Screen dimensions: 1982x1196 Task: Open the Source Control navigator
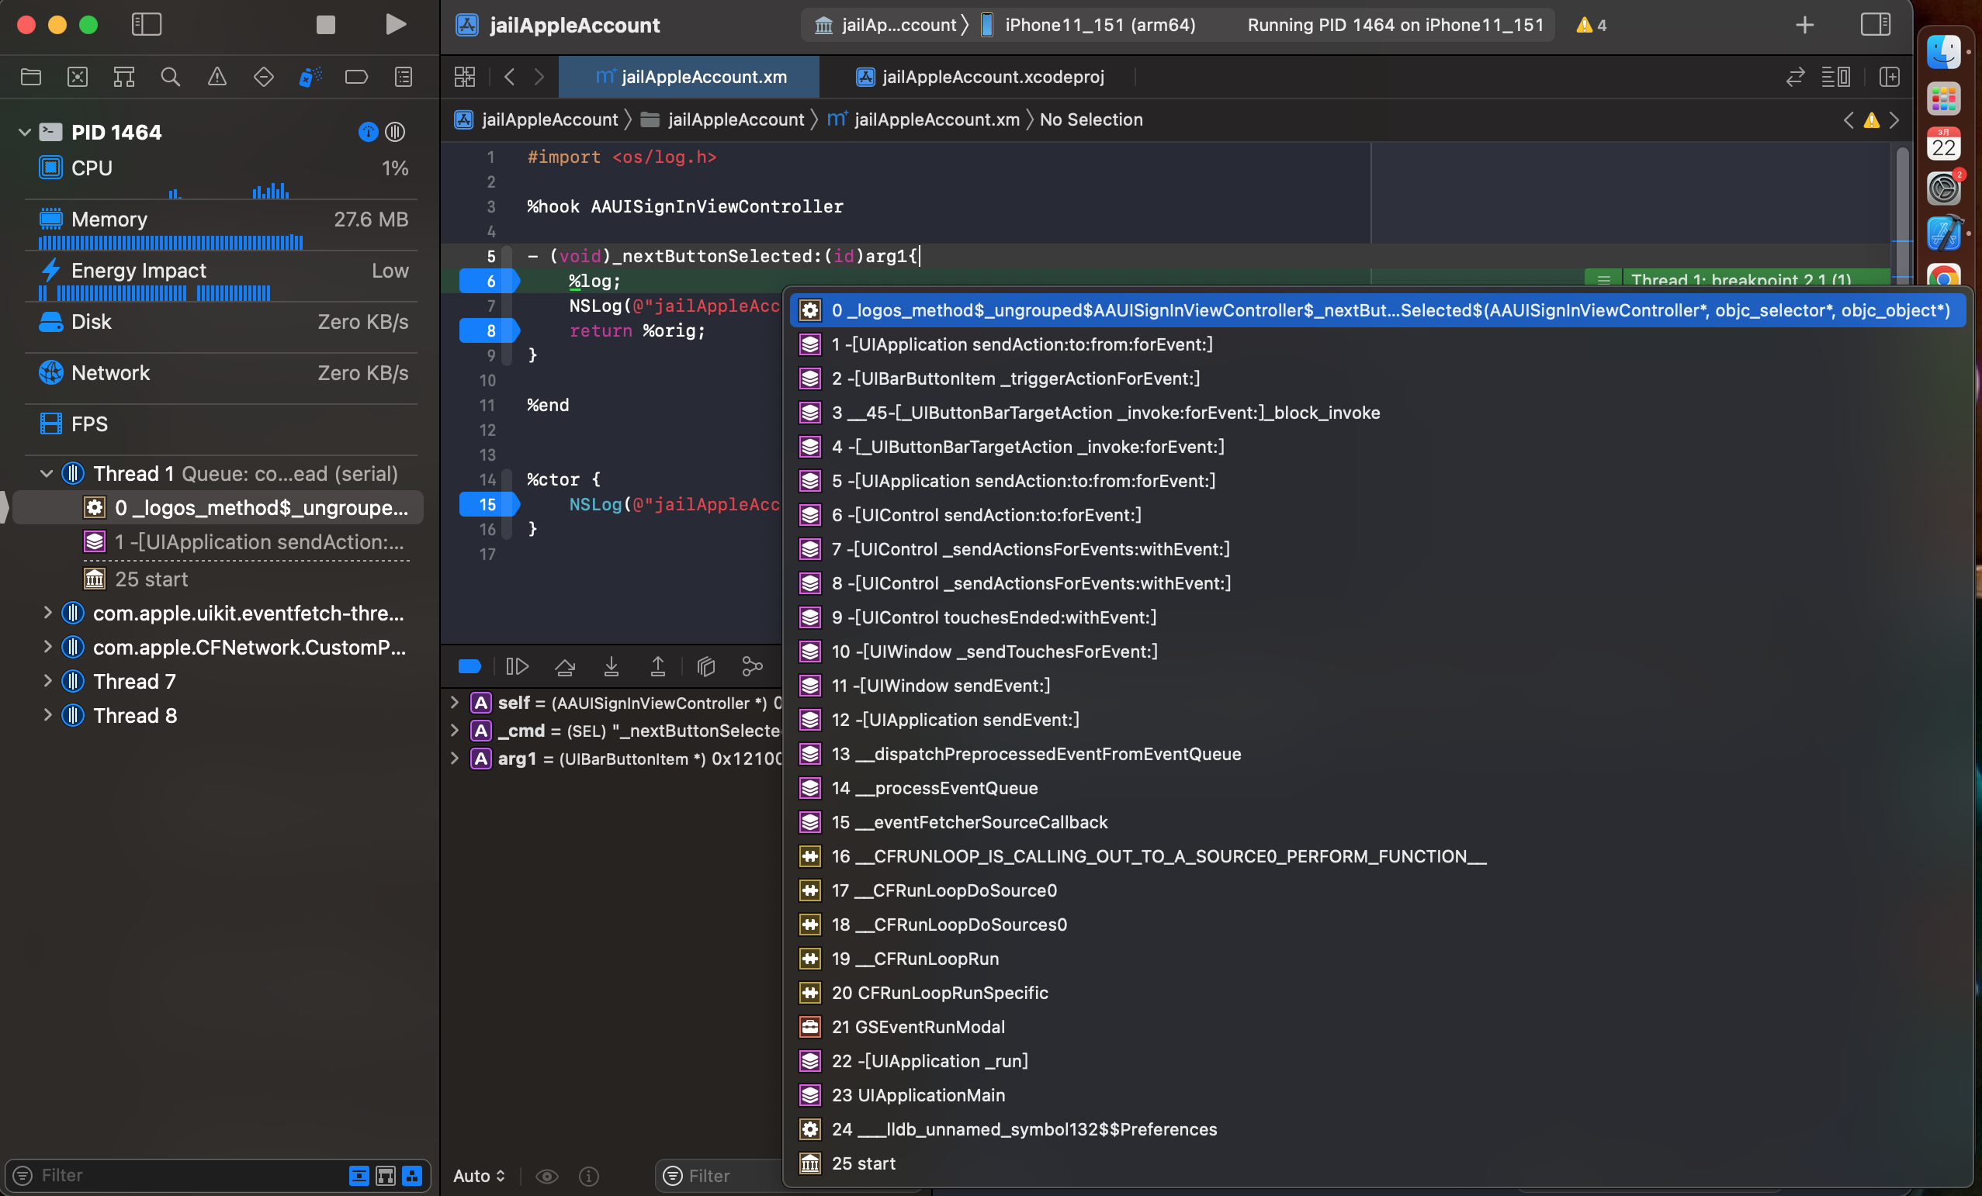click(x=78, y=77)
